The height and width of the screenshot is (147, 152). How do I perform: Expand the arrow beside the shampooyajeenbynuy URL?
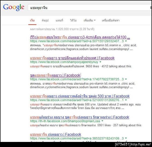point(100,62)
